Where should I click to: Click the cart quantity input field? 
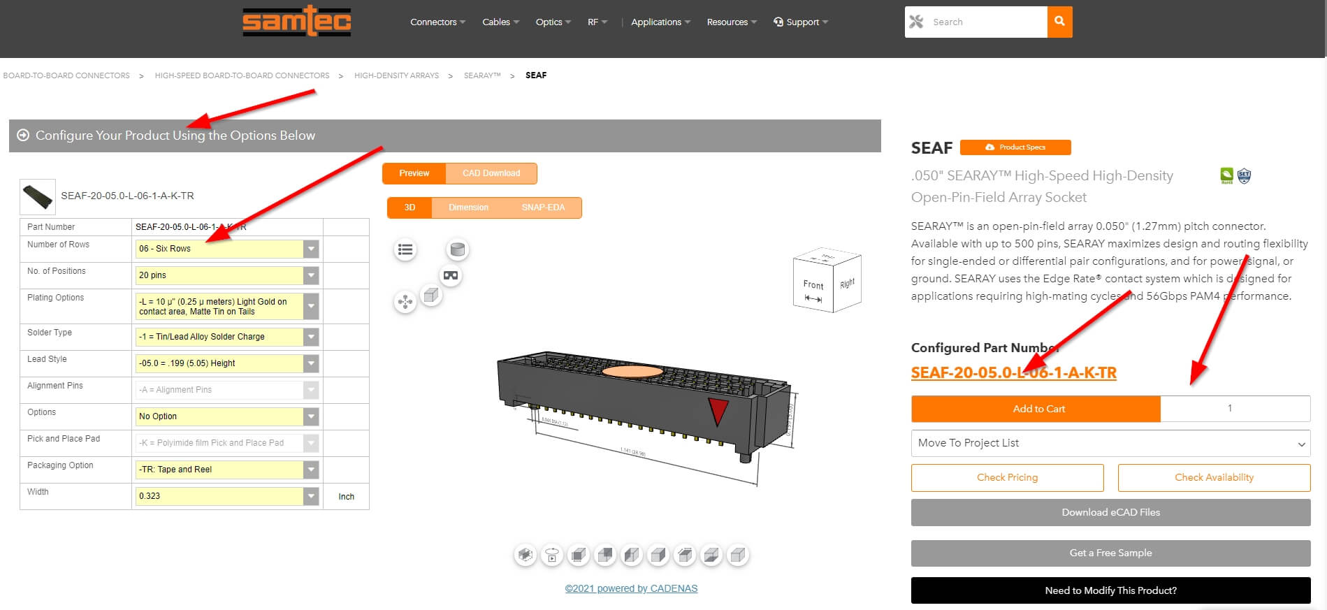pyautogui.click(x=1235, y=409)
